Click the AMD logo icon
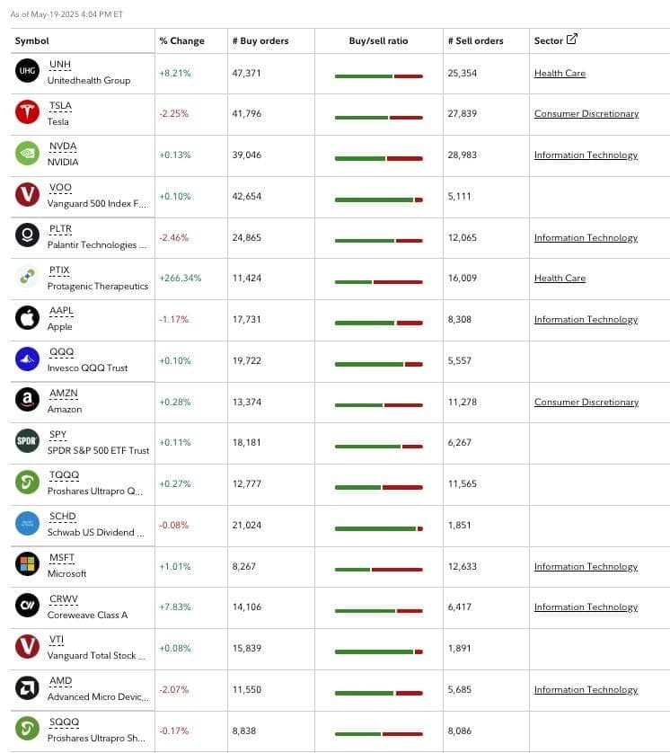 click(27, 687)
